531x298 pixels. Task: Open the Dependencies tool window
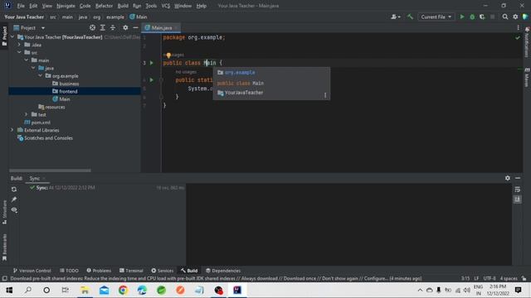click(x=223, y=271)
